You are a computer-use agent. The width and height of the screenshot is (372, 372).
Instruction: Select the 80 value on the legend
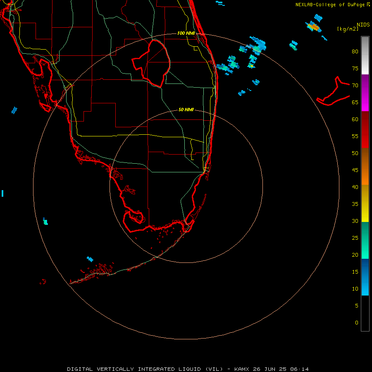click(355, 52)
